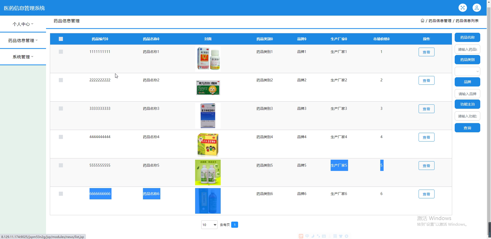Viewport: 491px width, 239px height.
Task: Expand the 药品信息管理 sidebar menu
Action: pyautogui.click(x=23, y=40)
